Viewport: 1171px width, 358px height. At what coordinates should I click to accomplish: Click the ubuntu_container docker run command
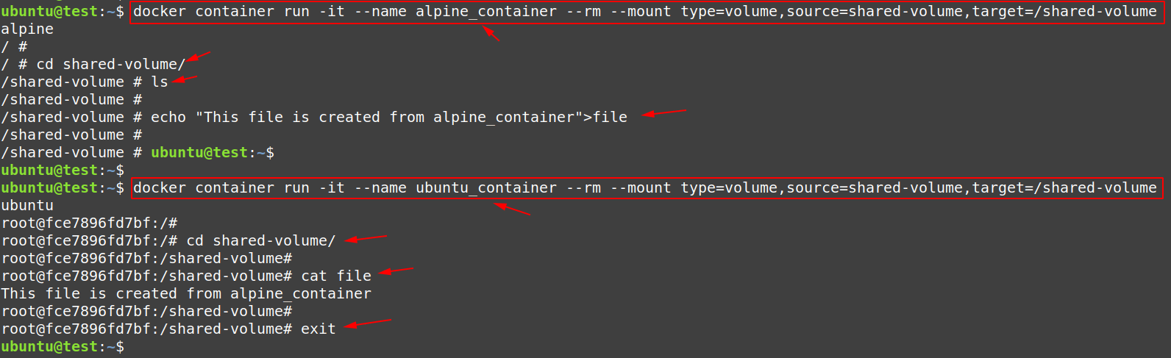(647, 188)
